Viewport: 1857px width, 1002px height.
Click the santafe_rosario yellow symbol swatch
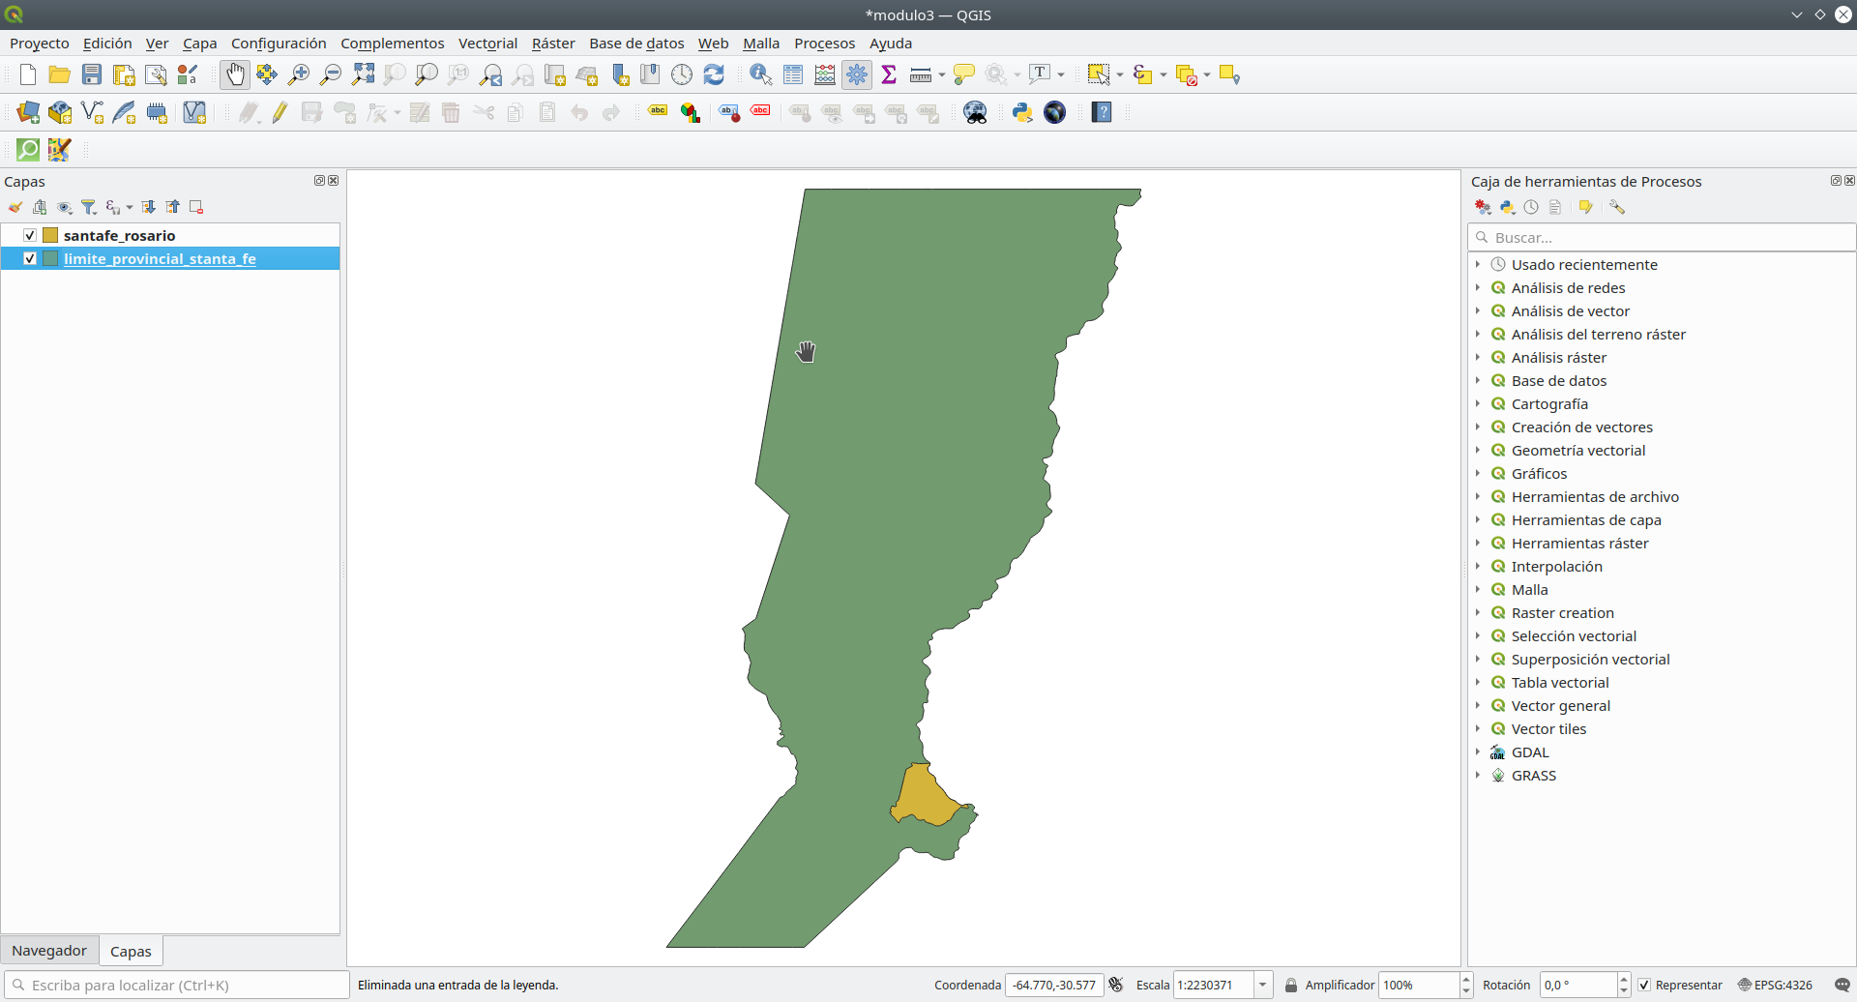point(50,235)
